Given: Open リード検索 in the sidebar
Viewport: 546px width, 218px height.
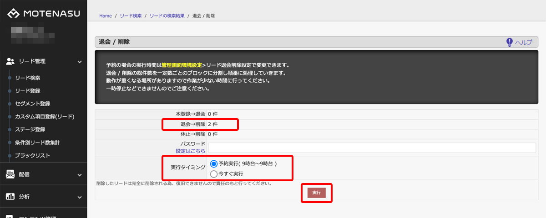Looking at the screenshot, I should 28,78.
